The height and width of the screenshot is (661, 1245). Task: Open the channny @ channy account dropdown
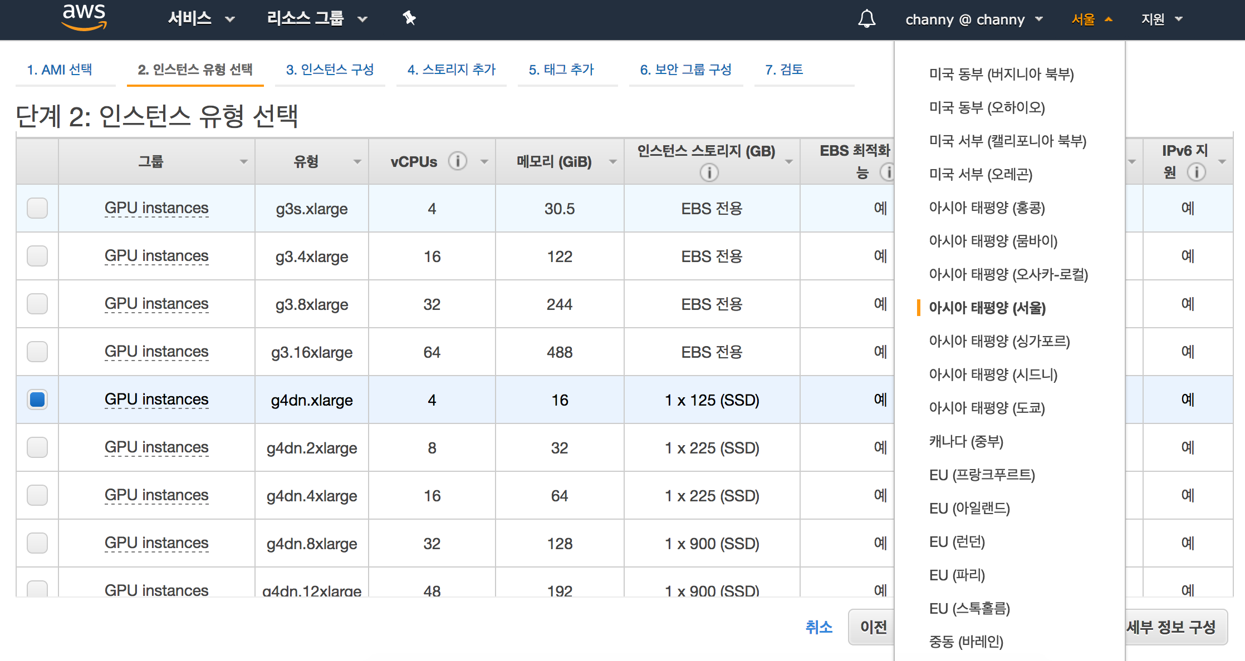pyautogui.click(x=973, y=19)
